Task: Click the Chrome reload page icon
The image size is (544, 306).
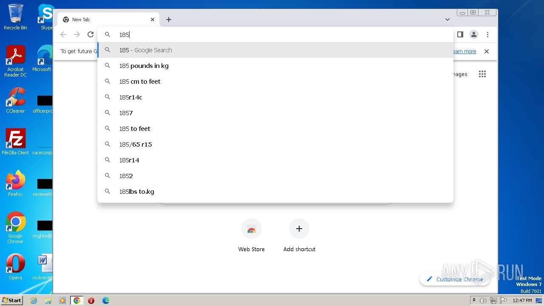Action: pyautogui.click(x=90, y=34)
